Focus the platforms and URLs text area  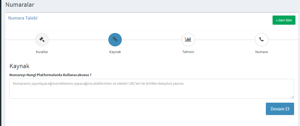[152, 89]
